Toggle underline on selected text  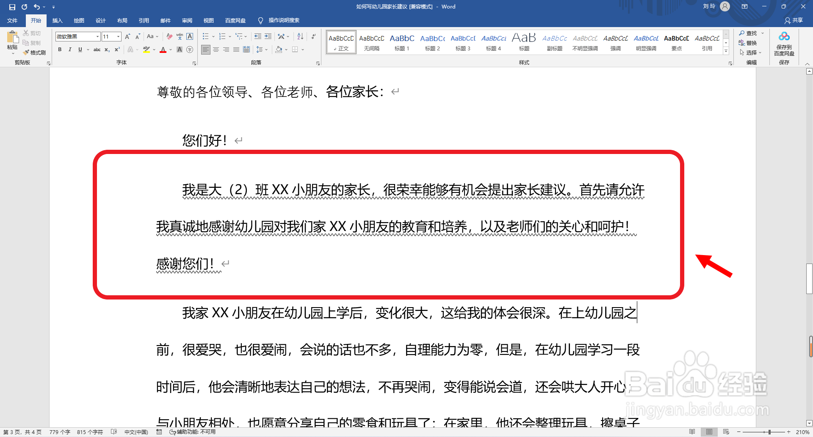click(x=80, y=49)
